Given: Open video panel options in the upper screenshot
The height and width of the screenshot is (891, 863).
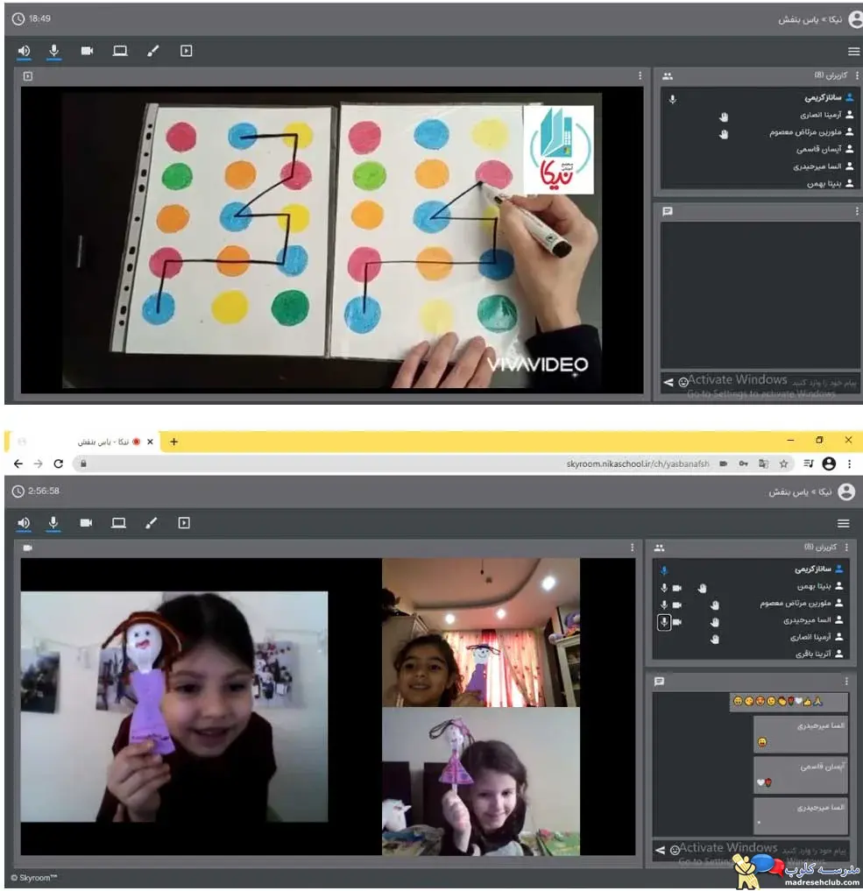Looking at the screenshot, I should (640, 75).
